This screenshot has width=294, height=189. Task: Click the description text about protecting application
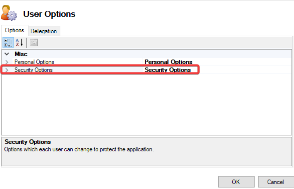pyautogui.click(x=79, y=149)
